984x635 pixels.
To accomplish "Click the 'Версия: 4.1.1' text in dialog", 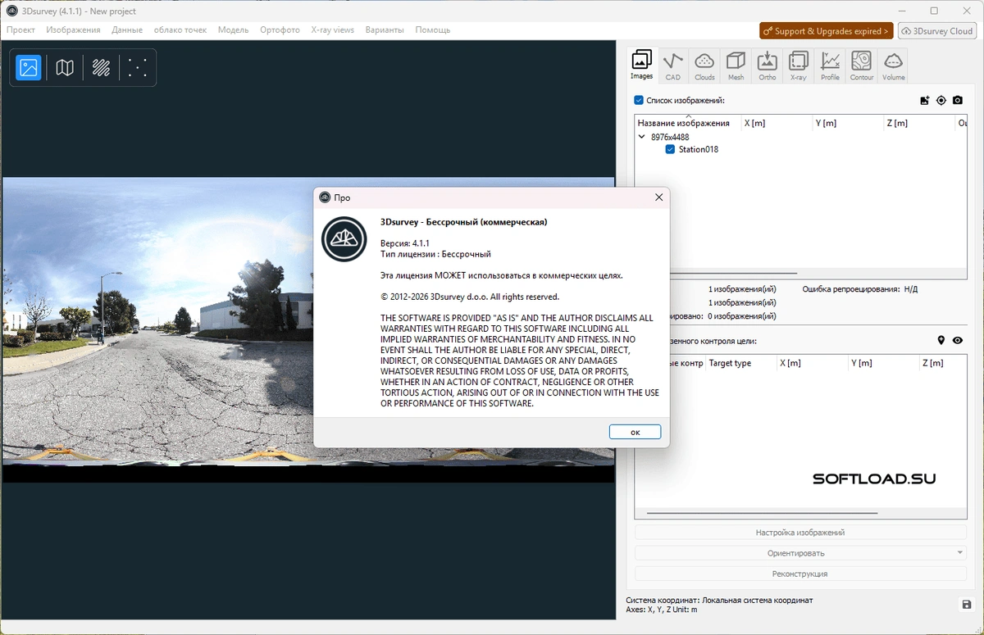I will point(405,243).
